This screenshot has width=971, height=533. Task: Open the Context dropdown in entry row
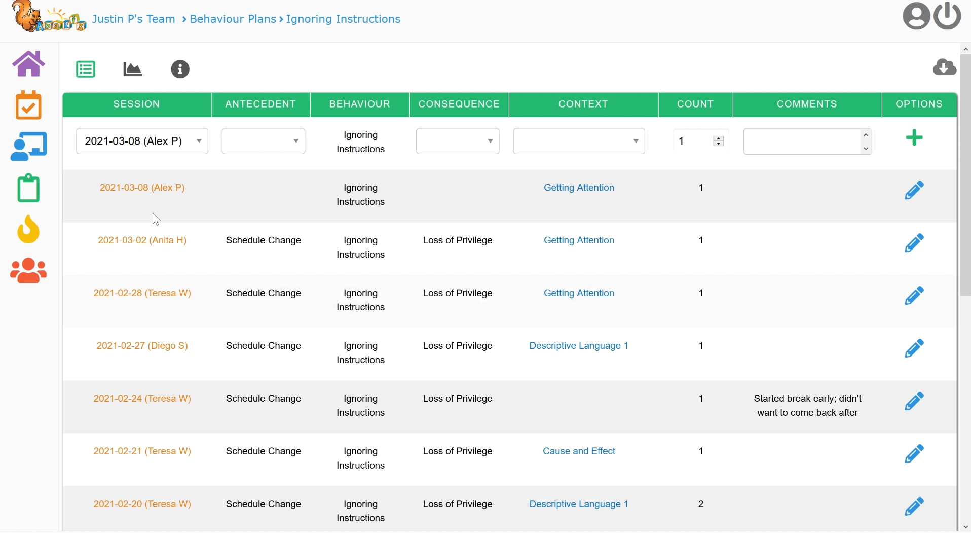coord(579,141)
